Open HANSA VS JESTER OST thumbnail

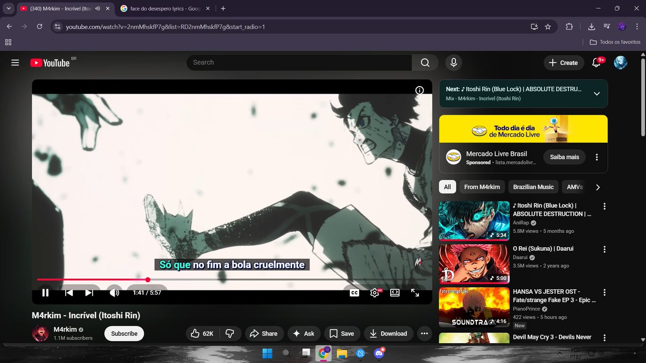(474, 308)
